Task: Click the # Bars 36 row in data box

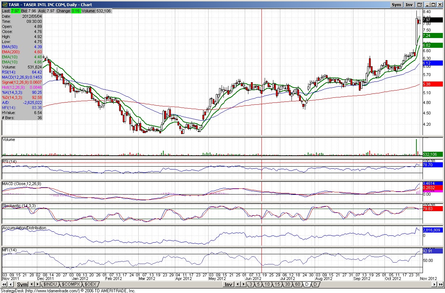Action: point(22,118)
